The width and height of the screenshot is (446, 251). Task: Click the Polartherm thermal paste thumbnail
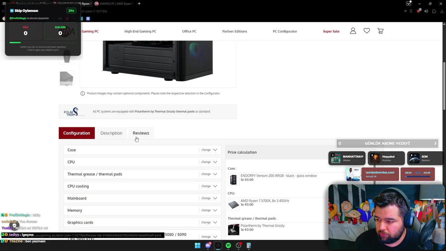(233, 229)
